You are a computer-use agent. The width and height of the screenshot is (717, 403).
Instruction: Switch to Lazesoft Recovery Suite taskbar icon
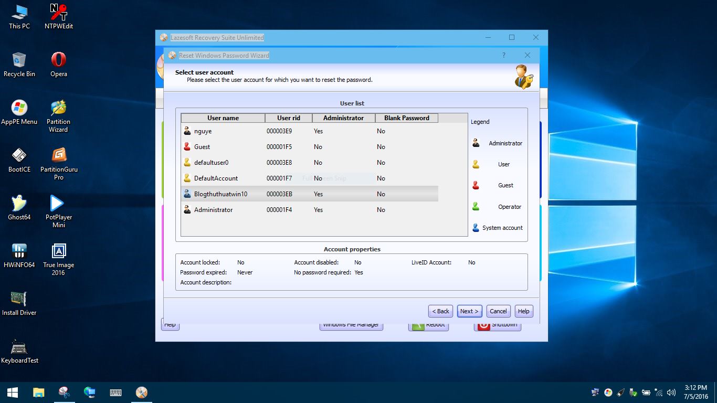pos(141,393)
